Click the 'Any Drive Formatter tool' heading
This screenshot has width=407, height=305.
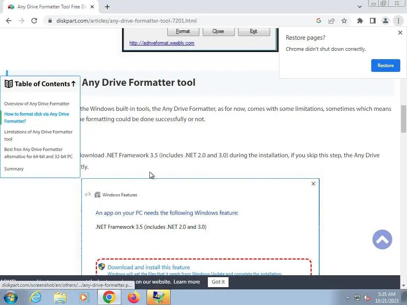click(x=139, y=83)
